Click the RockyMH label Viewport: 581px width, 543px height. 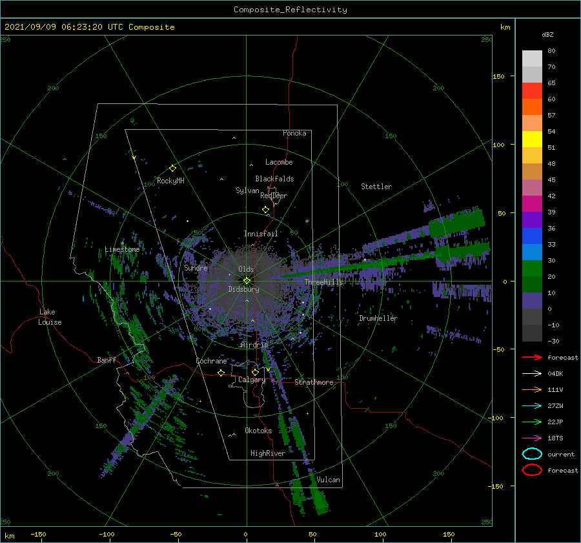coord(170,181)
